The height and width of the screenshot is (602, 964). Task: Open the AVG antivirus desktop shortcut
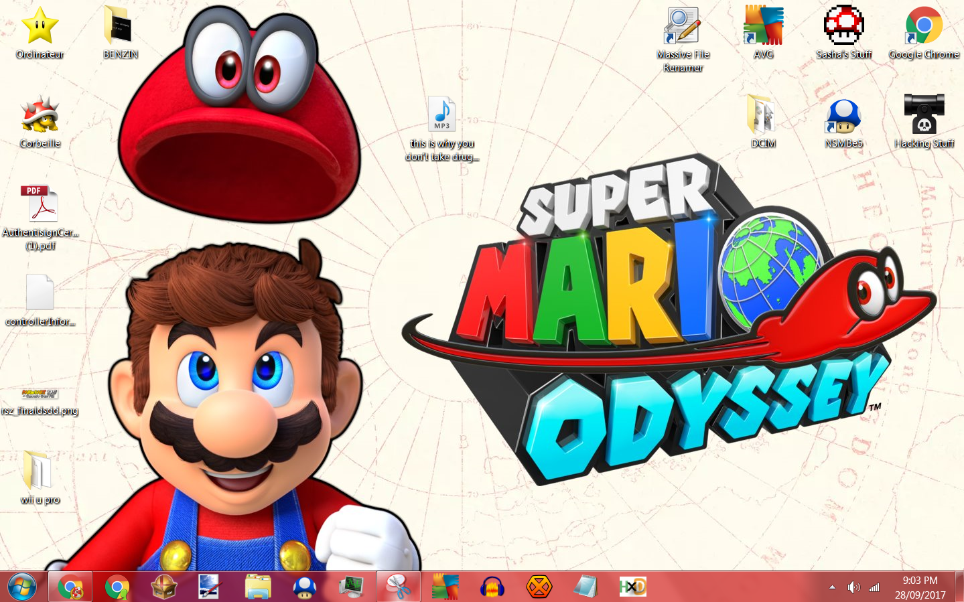pyautogui.click(x=763, y=27)
